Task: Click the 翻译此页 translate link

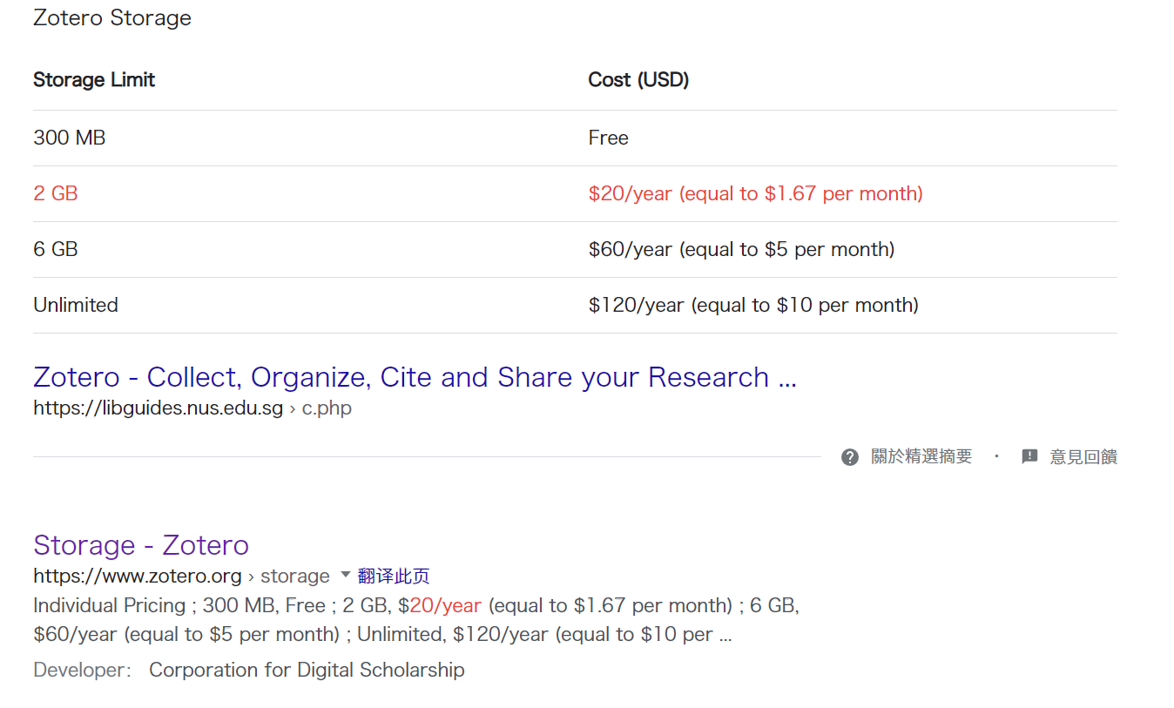Action: click(x=394, y=576)
